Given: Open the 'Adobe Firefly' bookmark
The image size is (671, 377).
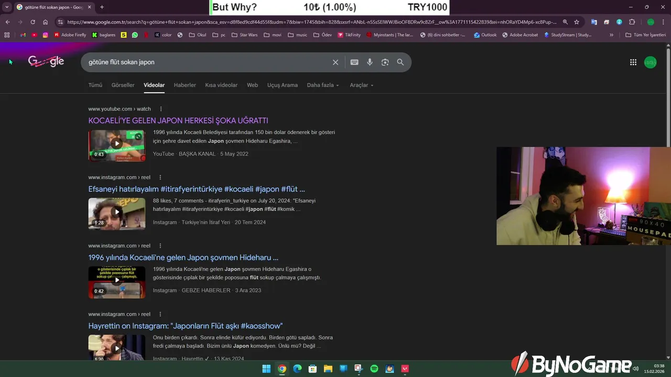Looking at the screenshot, I should (70, 35).
